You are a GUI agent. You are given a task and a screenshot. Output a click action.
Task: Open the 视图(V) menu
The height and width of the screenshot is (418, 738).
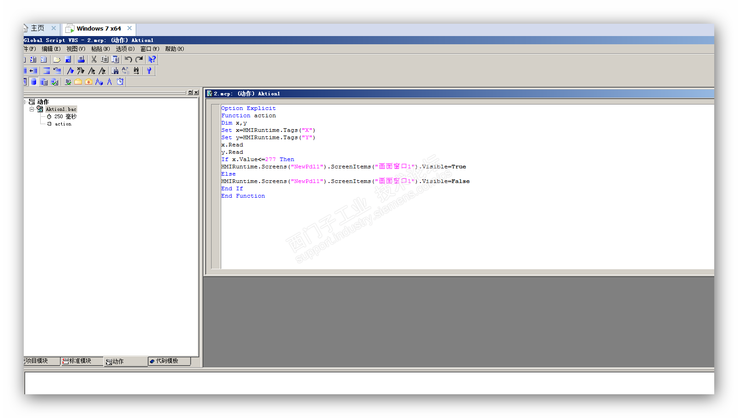coord(76,49)
